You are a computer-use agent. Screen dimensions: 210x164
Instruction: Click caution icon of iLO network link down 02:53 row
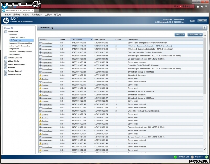tap(40, 75)
